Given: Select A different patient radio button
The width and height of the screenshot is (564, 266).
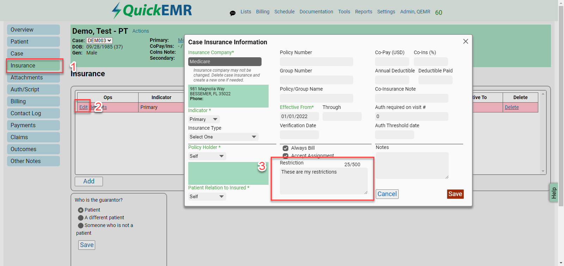Looking at the screenshot, I should pyautogui.click(x=81, y=218).
